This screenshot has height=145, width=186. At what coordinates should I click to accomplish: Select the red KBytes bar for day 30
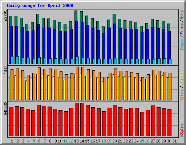(169, 123)
